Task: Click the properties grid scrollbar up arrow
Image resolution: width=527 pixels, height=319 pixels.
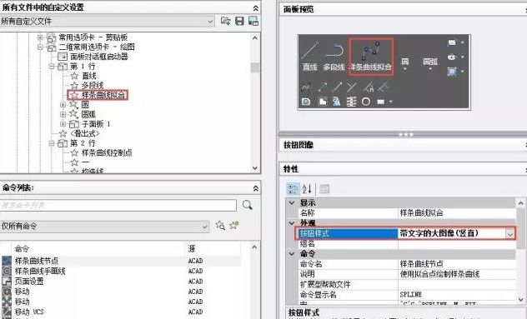Action: pyautogui.click(x=520, y=203)
